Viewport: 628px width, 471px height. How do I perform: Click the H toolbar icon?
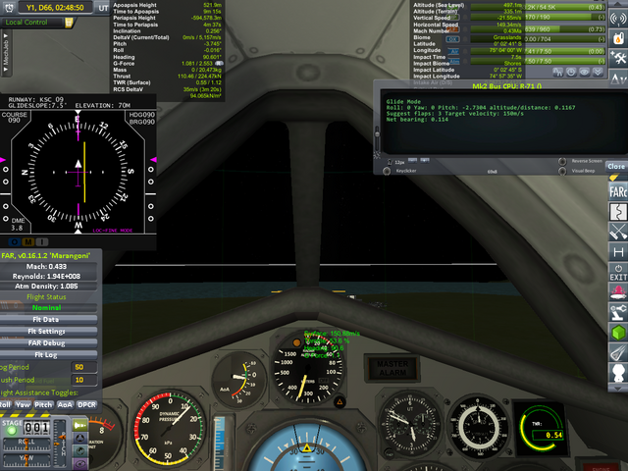617,253
